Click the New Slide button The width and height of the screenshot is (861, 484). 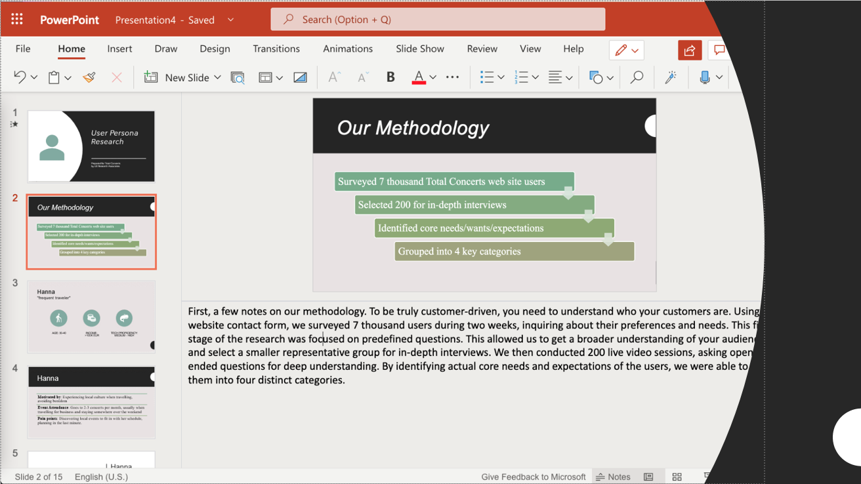[x=177, y=77]
